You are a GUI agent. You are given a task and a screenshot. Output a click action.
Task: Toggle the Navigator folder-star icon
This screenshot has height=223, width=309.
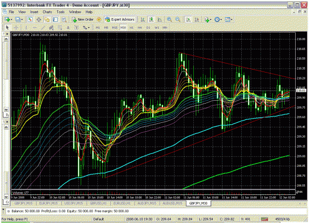coord(47,19)
